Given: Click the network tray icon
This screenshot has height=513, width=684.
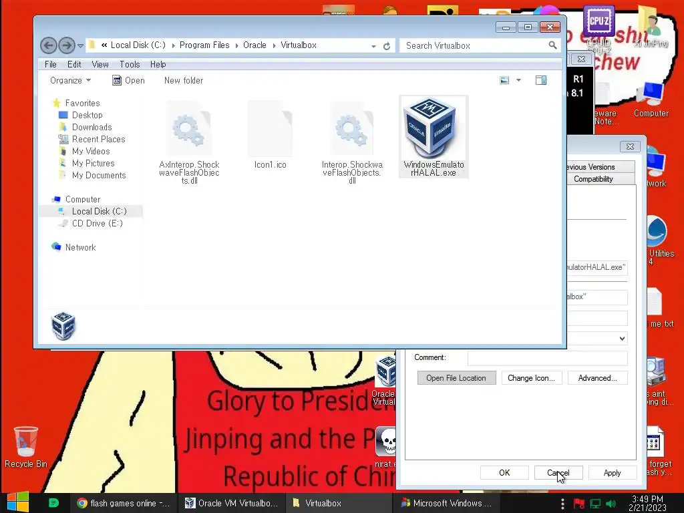Looking at the screenshot, I should tap(595, 504).
